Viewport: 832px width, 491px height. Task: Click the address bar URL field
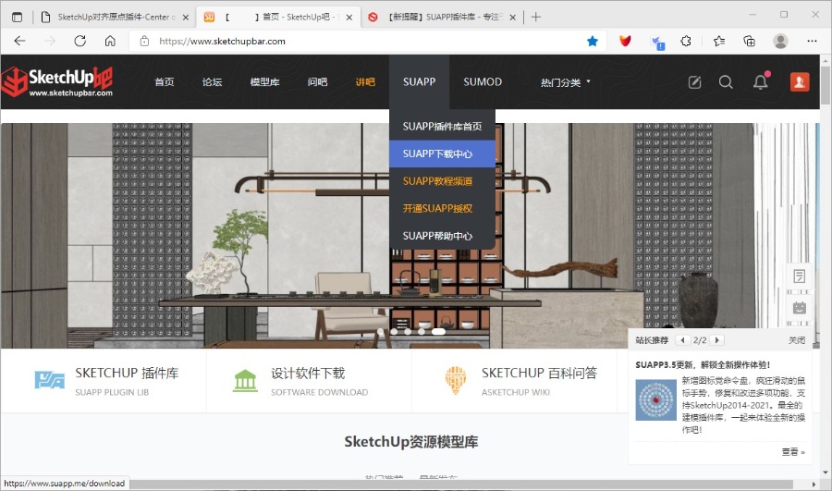point(366,41)
